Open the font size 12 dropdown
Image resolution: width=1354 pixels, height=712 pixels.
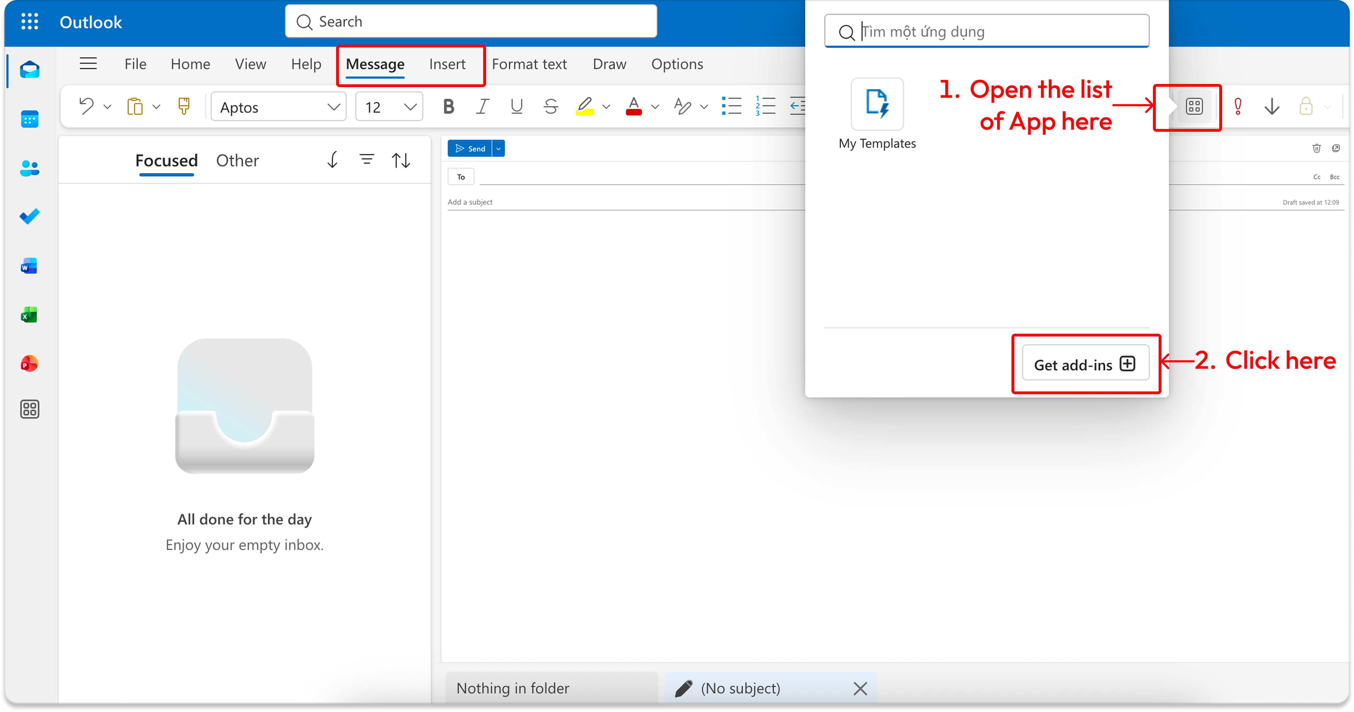pos(410,107)
